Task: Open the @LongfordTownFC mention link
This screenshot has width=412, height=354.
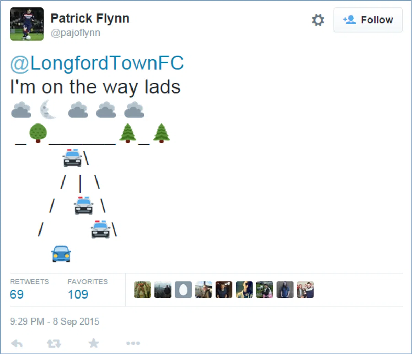Action: (x=97, y=63)
